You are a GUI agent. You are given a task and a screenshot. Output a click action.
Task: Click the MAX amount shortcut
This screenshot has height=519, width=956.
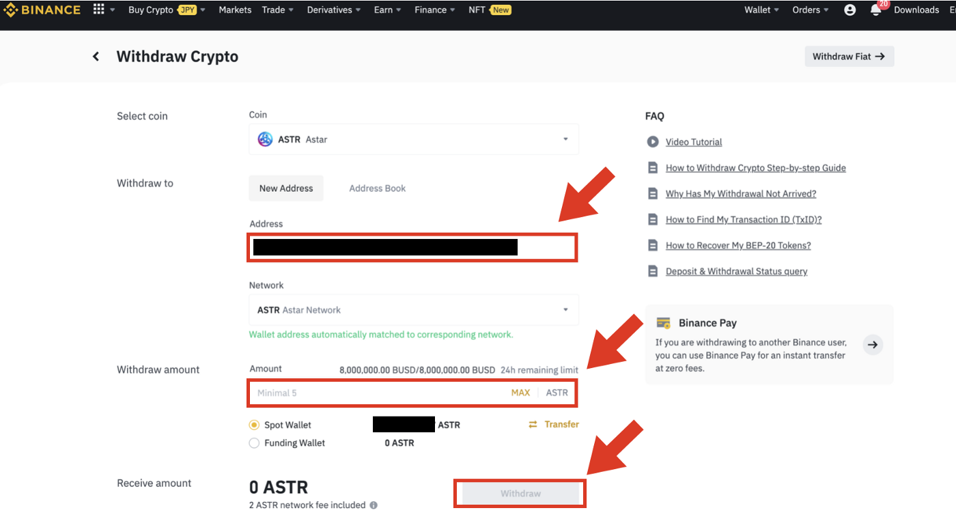(x=520, y=393)
